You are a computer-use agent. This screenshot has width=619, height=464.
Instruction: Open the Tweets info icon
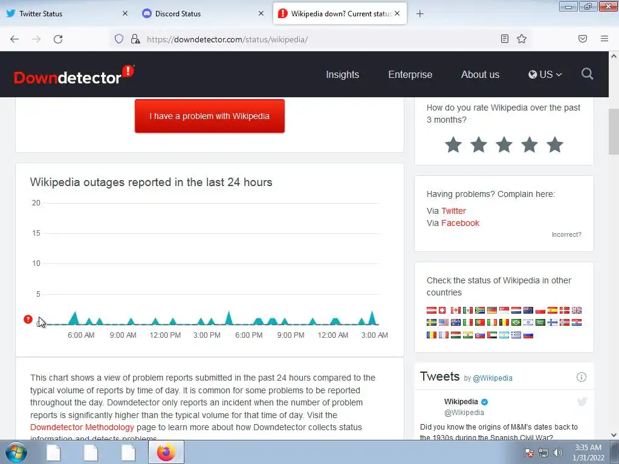(581, 377)
